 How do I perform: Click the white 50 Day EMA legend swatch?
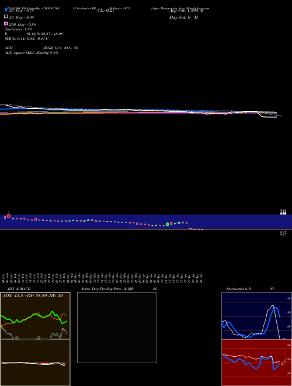(6, 16)
